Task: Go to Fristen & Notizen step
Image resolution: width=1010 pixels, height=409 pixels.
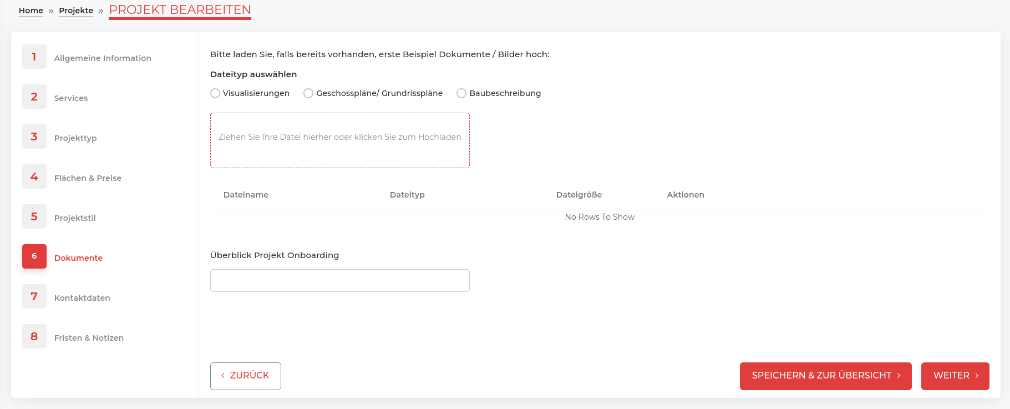Action: click(x=89, y=338)
